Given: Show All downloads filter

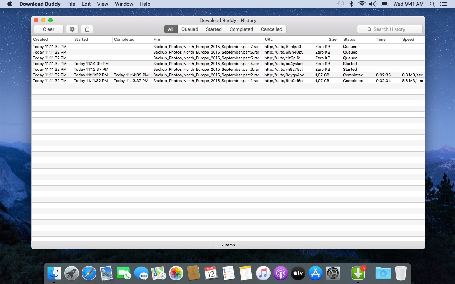Looking at the screenshot, I should pyautogui.click(x=171, y=29).
